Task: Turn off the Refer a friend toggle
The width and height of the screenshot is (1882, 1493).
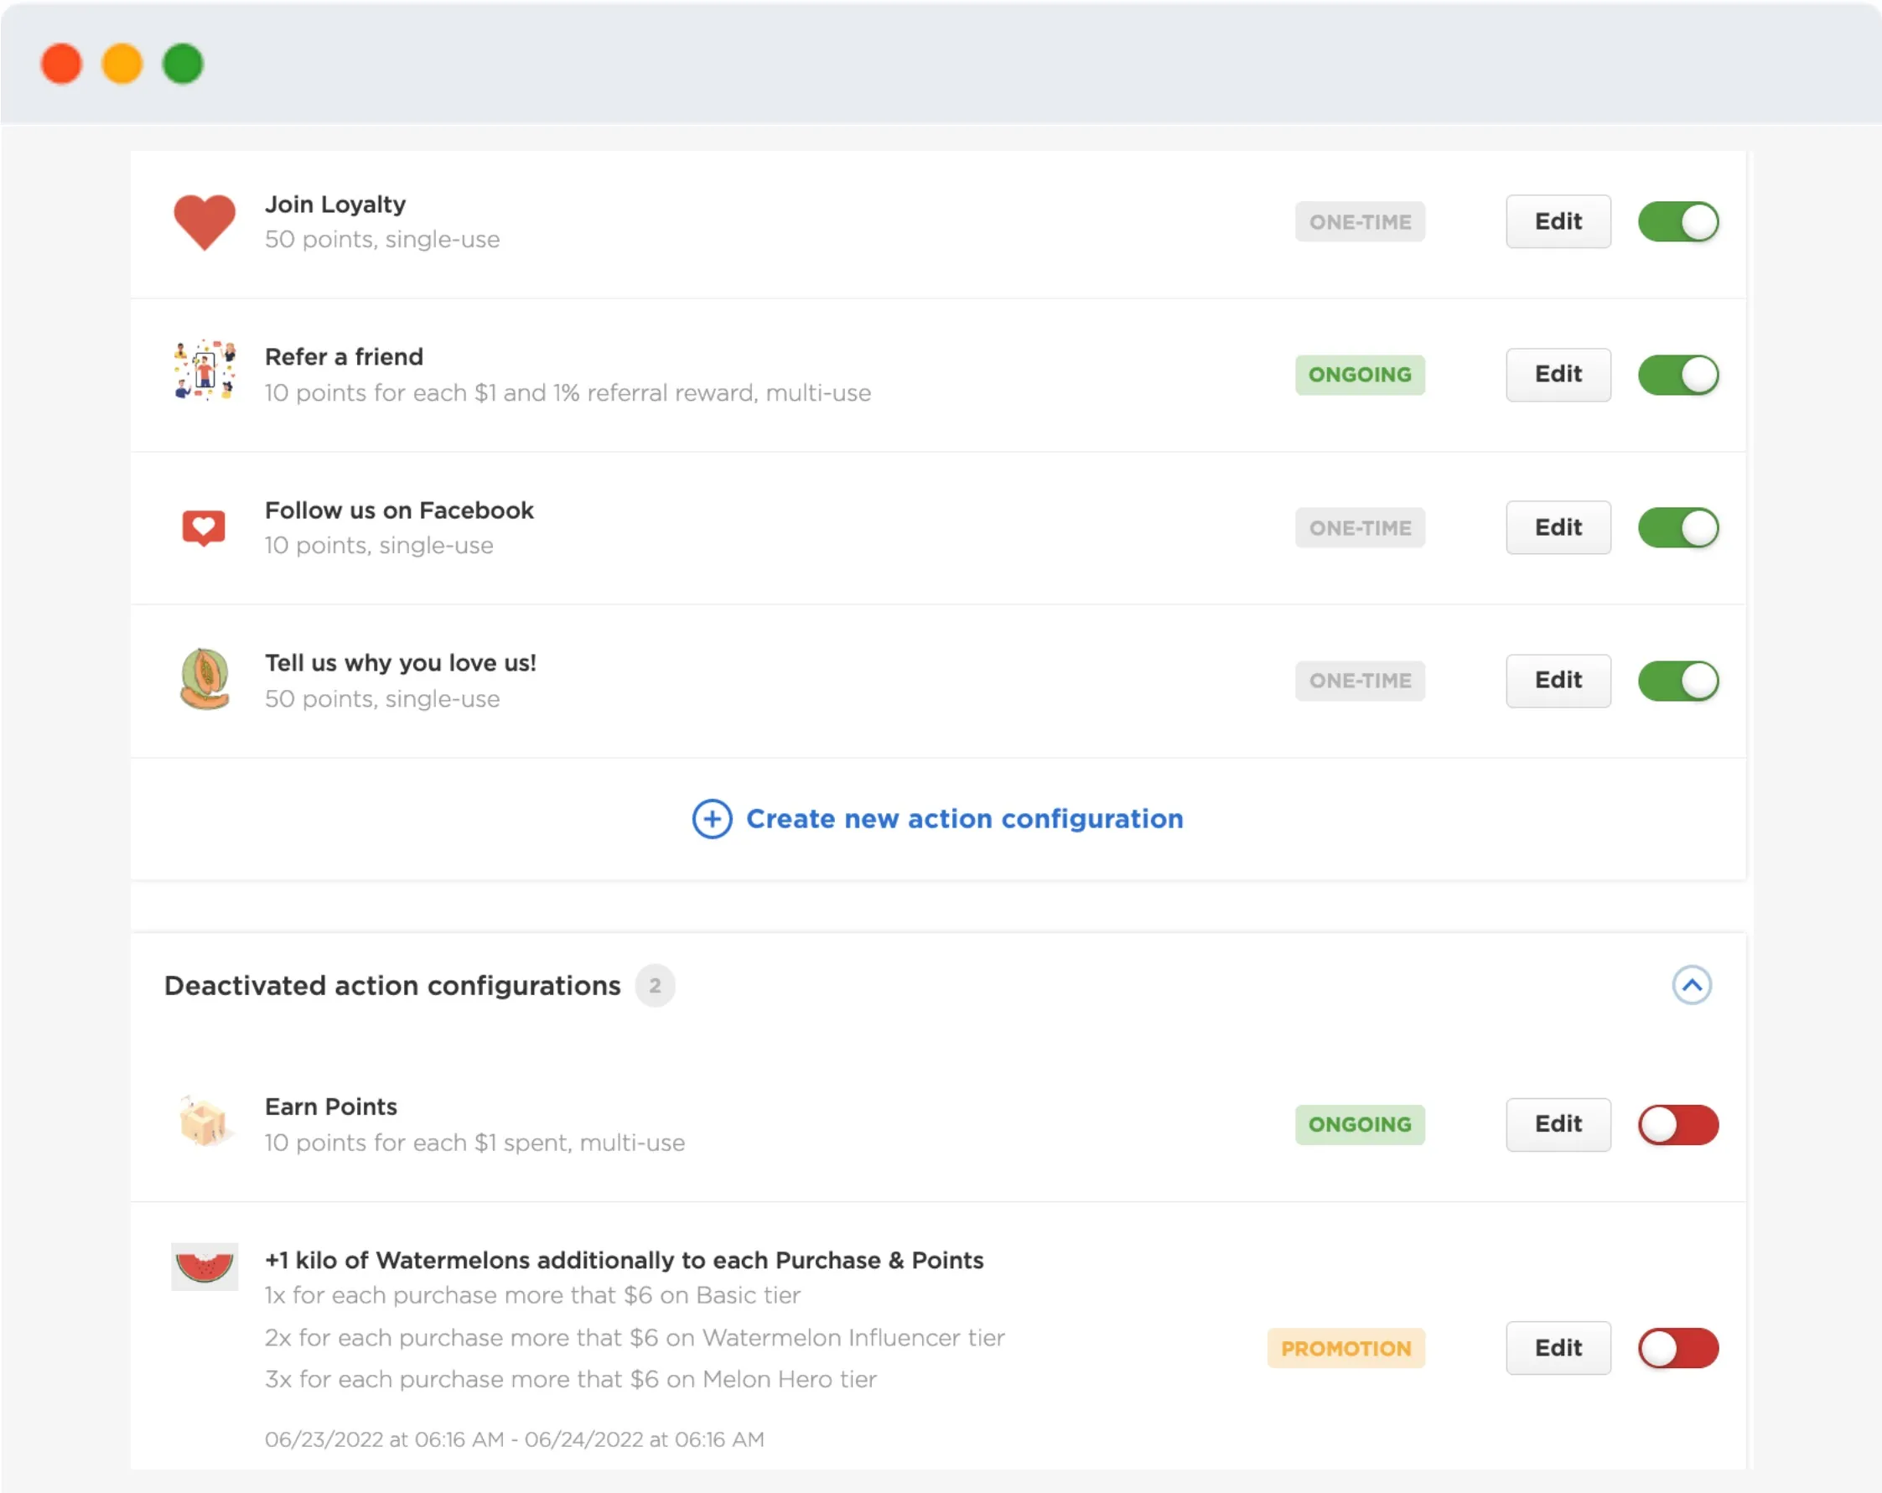Action: pos(1677,375)
